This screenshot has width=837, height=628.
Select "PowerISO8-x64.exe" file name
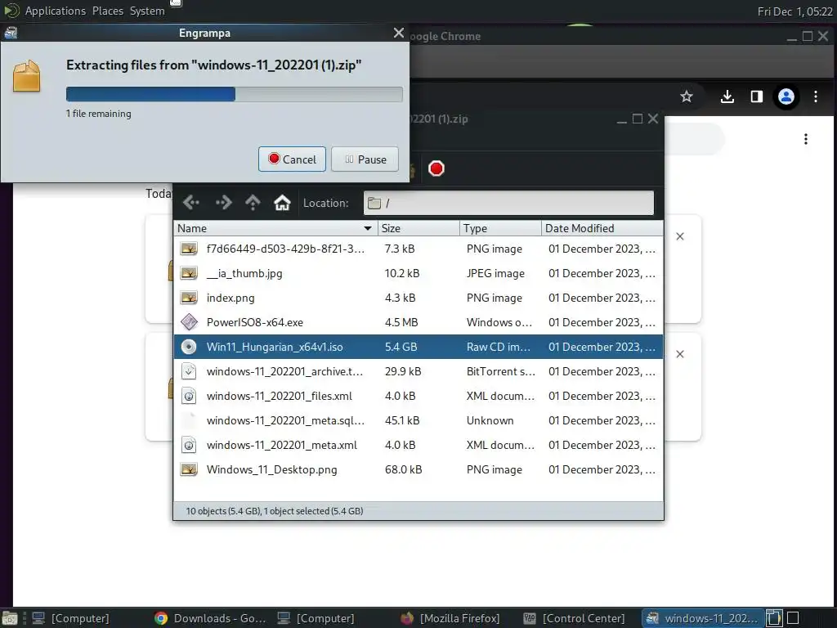[255, 322]
